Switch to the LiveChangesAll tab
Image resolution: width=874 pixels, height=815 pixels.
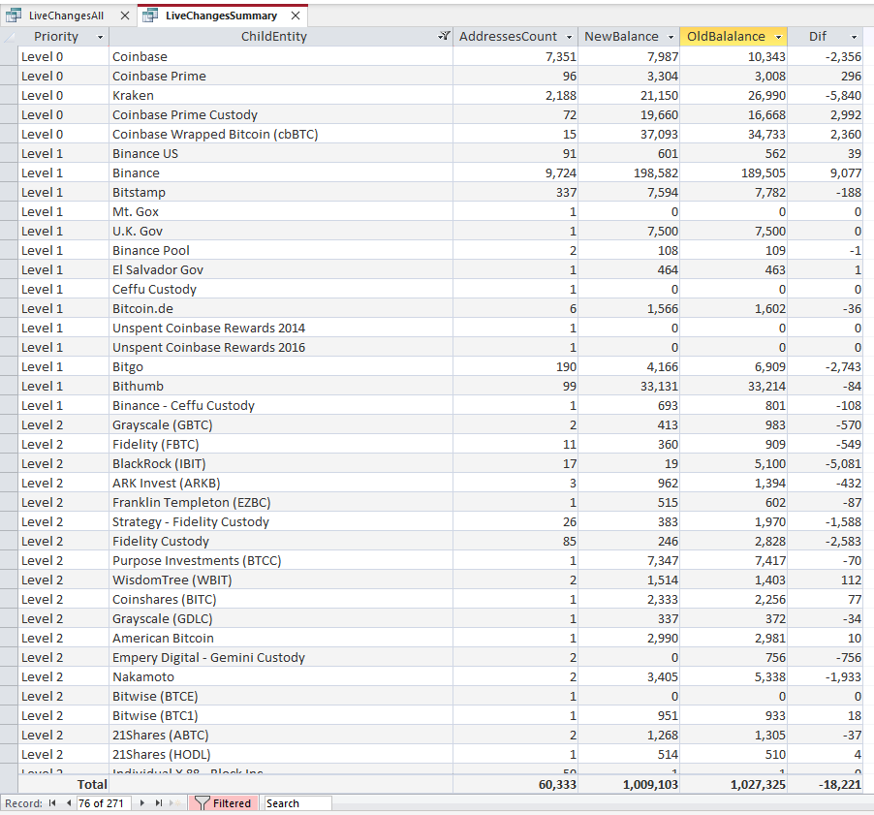66,16
